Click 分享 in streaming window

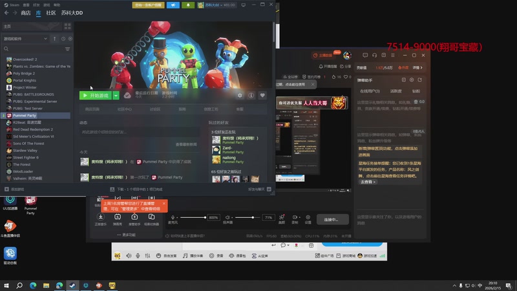[x=346, y=67]
